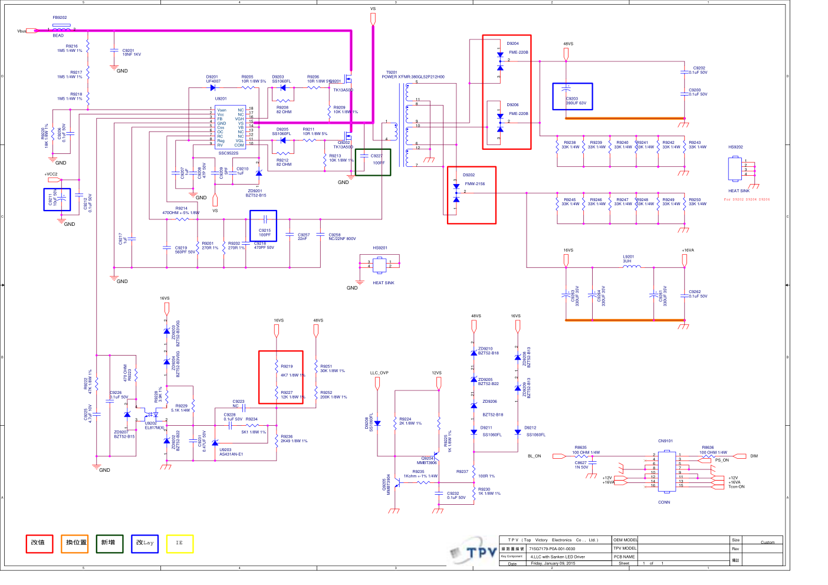Select the BL_ON port symbol
Viewport: 828px width, 585px height.
(x=559, y=456)
